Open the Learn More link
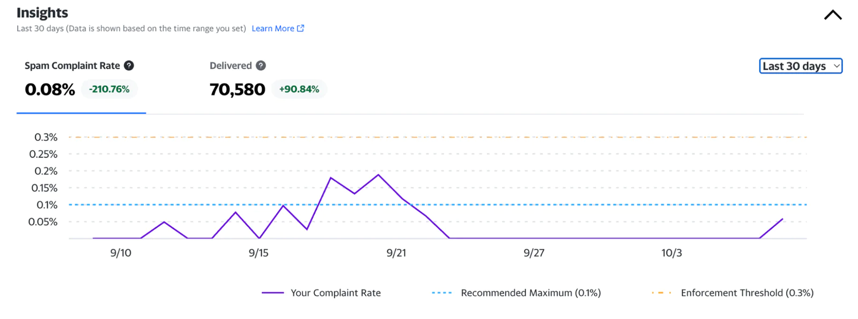The width and height of the screenshot is (858, 319). 273,28
